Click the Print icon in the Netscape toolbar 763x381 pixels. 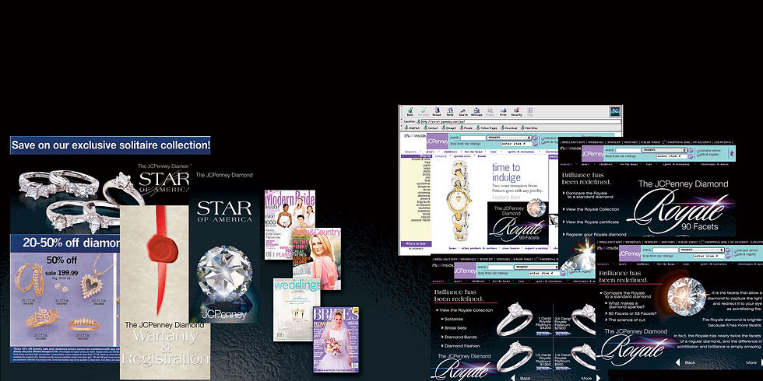click(x=503, y=112)
